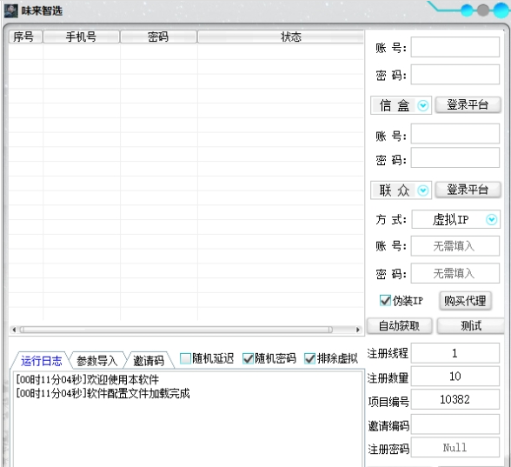This screenshot has height=467, width=511.
Task: Click the 测试 button
Action: click(x=471, y=325)
